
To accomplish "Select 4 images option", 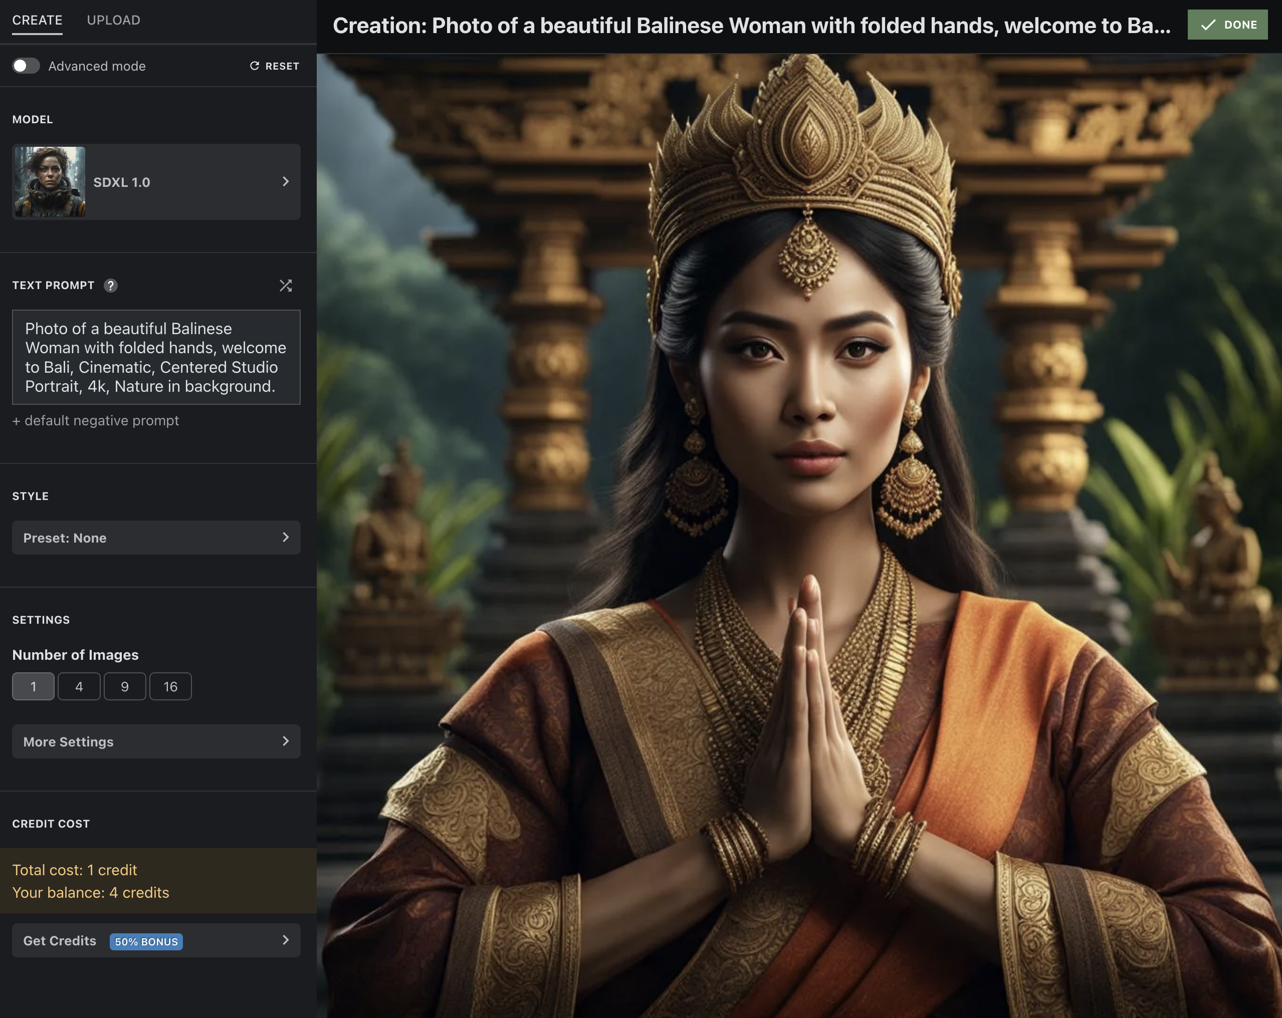I will pos(79,686).
